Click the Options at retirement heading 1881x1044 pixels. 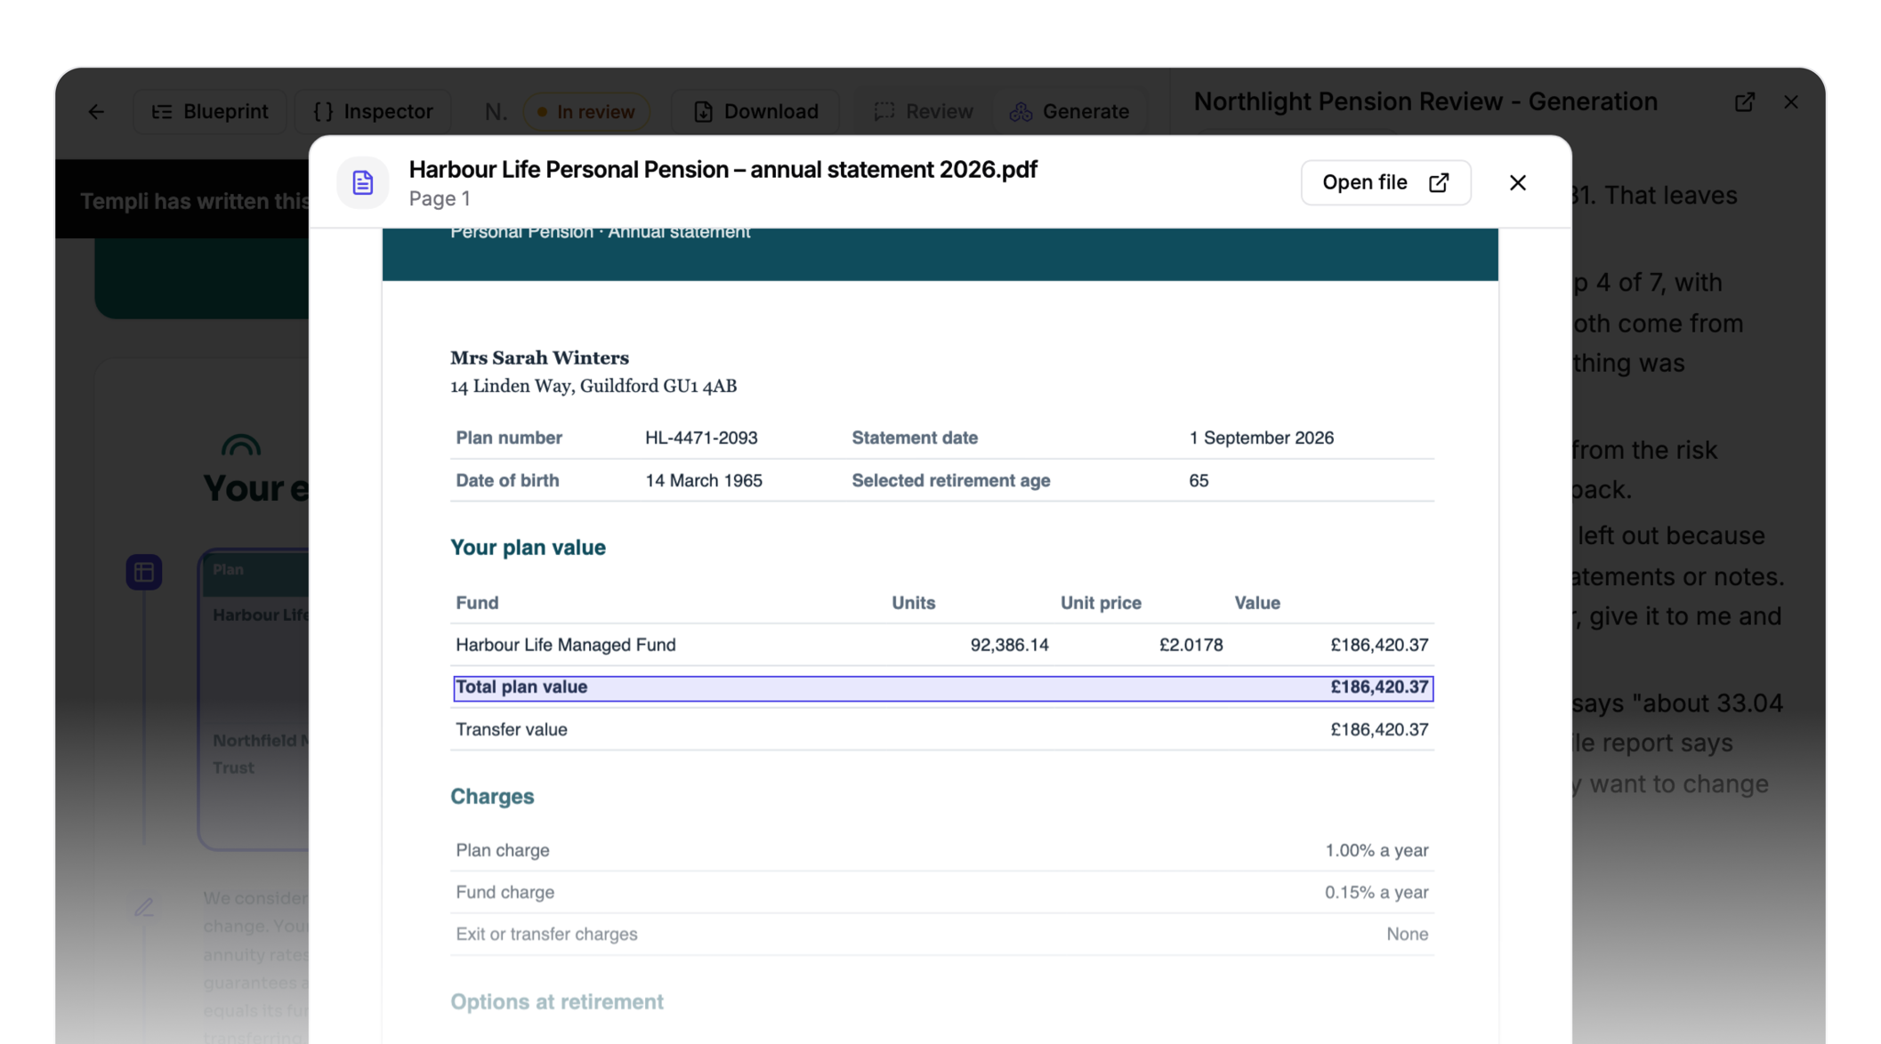pyautogui.click(x=556, y=1002)
